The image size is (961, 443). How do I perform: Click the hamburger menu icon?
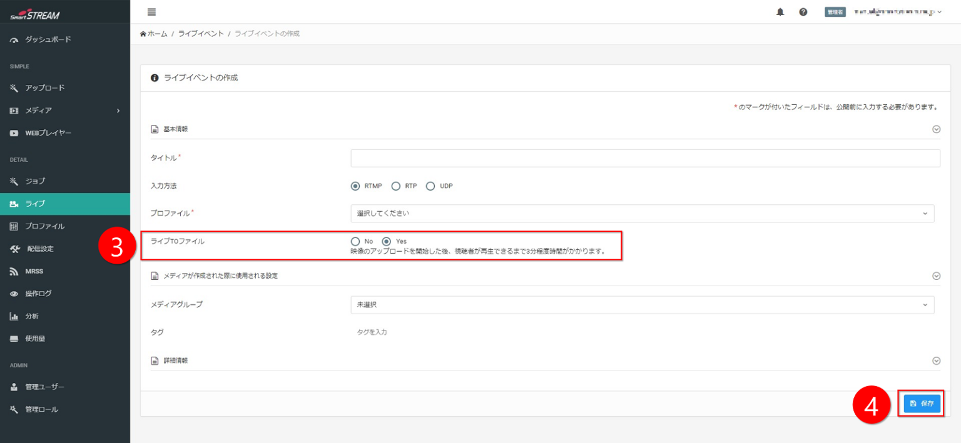click(151, 12)
